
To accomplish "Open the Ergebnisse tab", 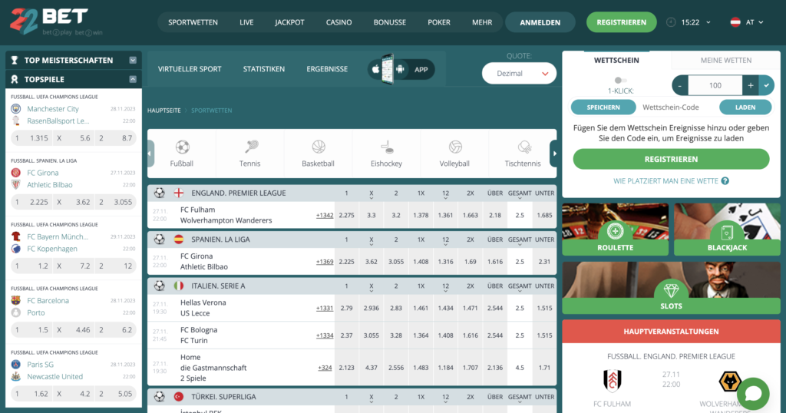I will pyautogui.click(x=327, y=69).
